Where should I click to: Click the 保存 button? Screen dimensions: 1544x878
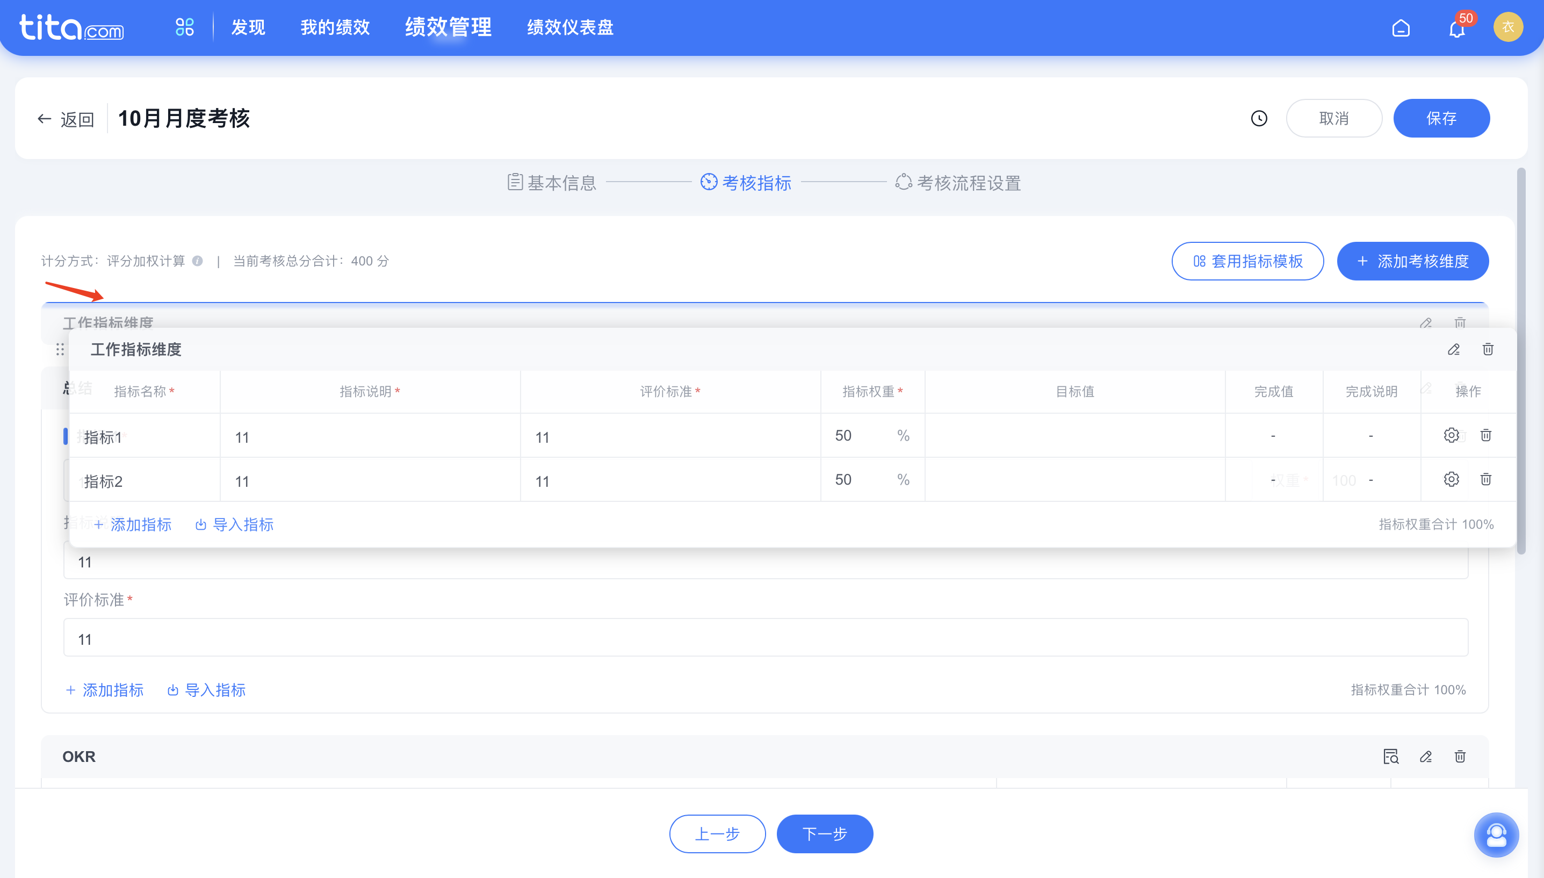(x=1441, y=118)
